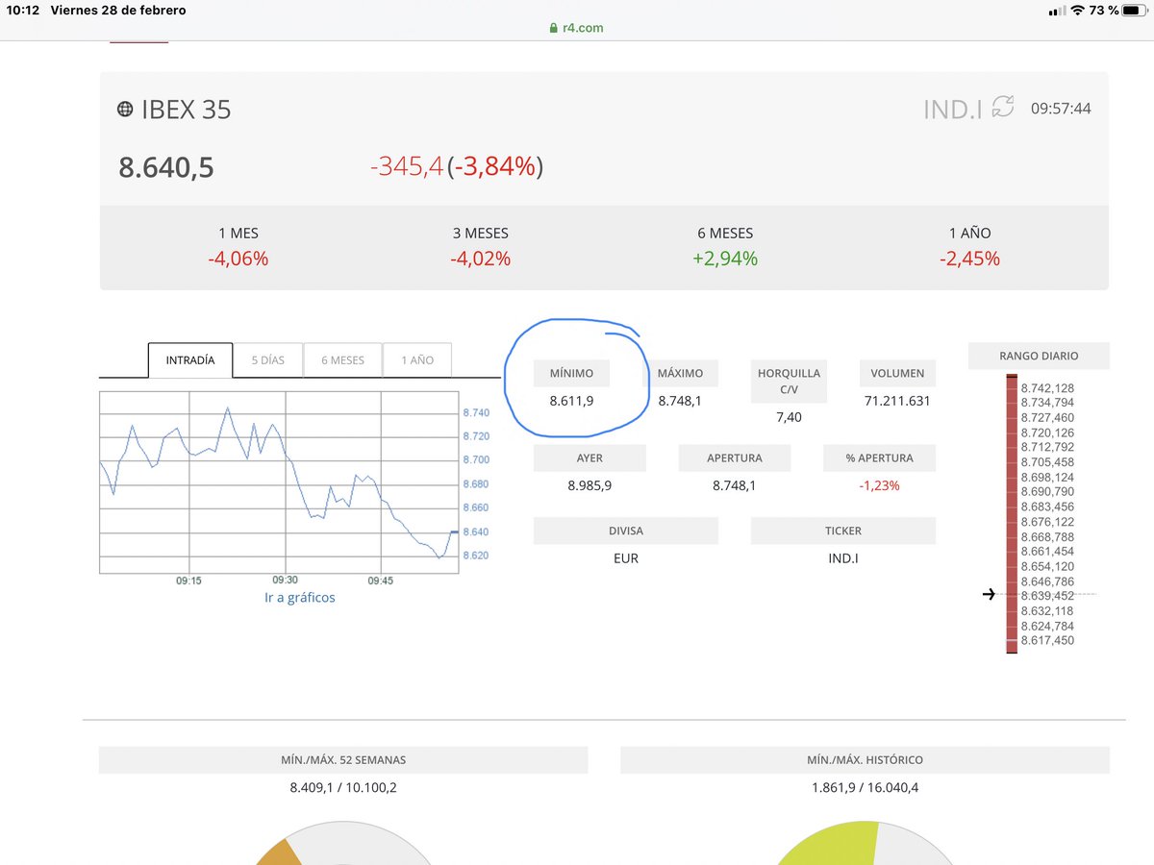Click the percentage change -3,84%
Viewport: 1154px width, 865px height.
point(494,167)
